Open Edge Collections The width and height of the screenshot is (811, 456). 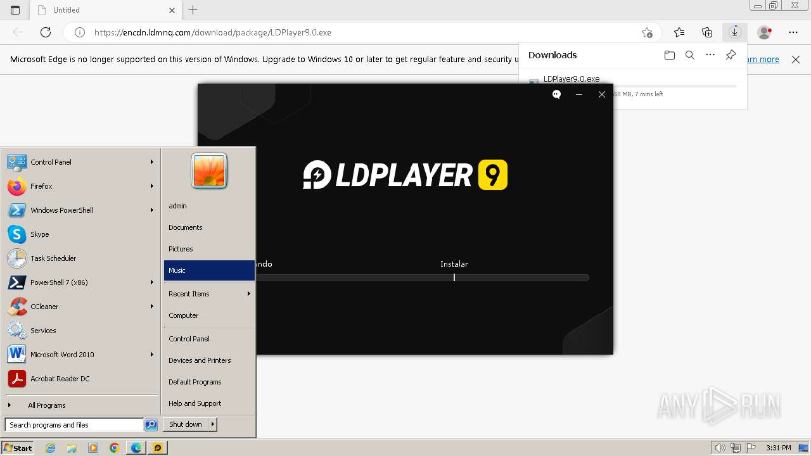[707, 32]
